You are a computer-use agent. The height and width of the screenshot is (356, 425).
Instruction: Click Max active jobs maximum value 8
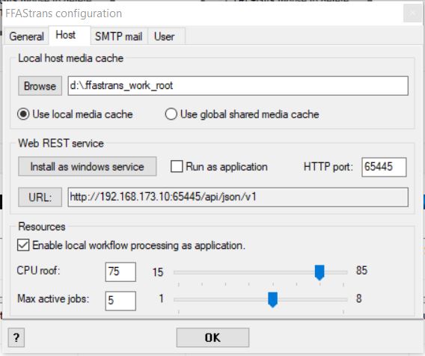pos(359,298)
